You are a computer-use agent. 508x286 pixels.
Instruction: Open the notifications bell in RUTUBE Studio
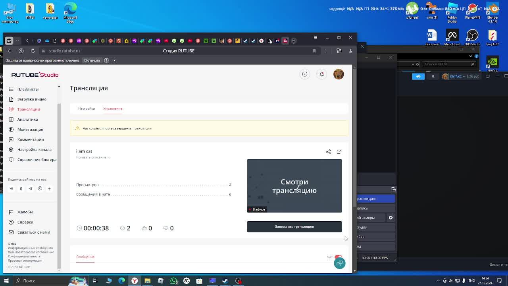tap(322, 74)
